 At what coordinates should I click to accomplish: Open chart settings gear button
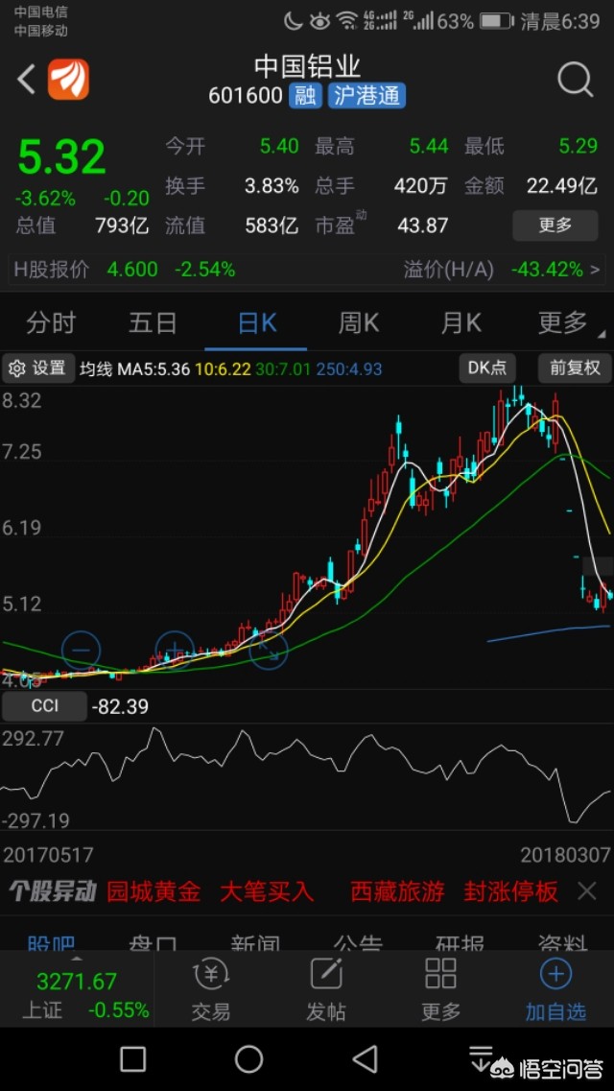[38, 368]
